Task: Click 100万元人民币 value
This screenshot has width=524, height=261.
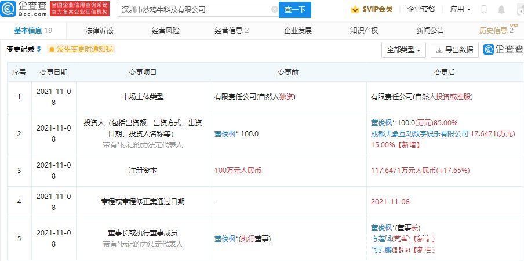Action: 238,171
